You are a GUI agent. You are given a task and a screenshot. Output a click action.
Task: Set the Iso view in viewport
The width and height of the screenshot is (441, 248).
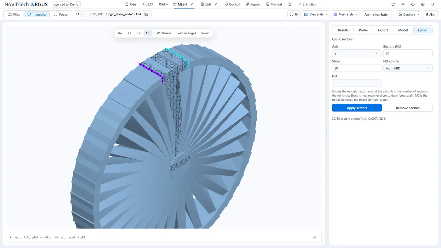tap(120, 33)
